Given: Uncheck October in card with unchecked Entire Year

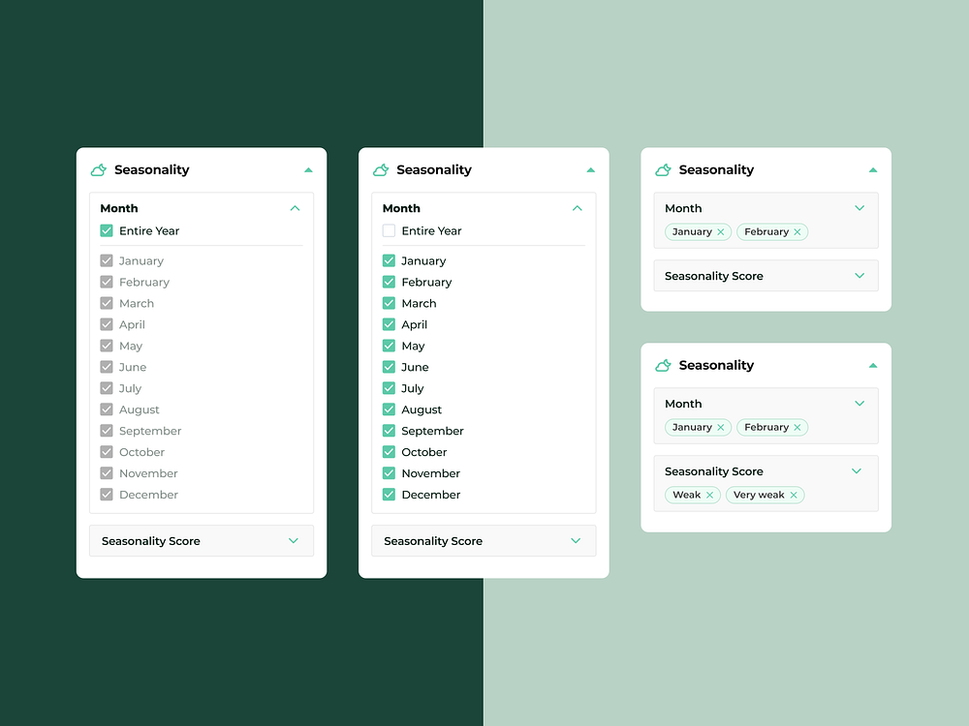Looking at the screenshot, I should click(389, 452).
